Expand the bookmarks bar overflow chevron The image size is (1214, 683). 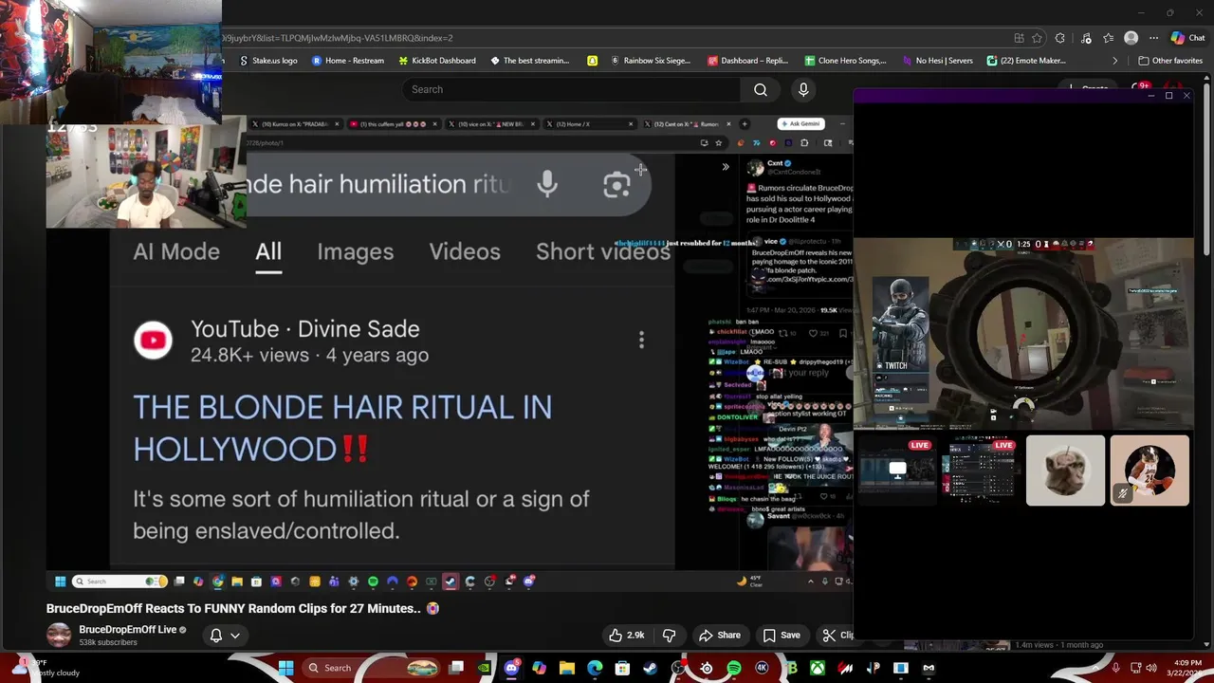(1115, 61)
